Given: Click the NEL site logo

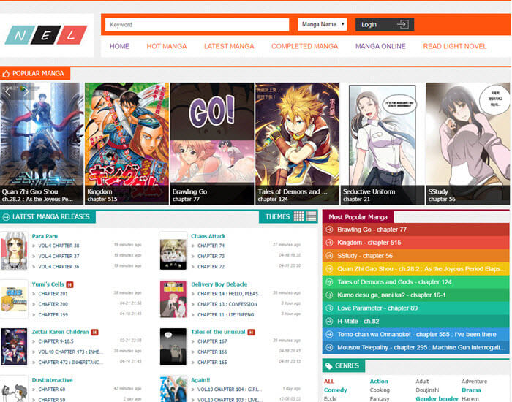Looking at the screenshot, I should point(46,34).
